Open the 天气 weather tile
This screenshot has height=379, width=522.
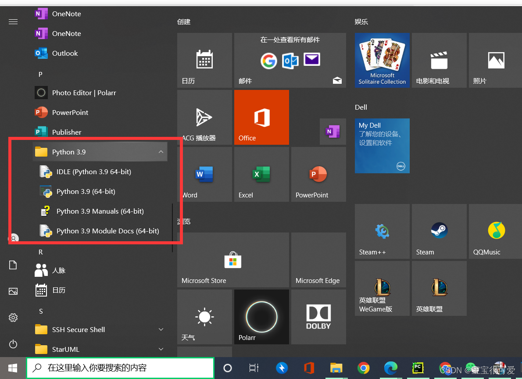click(x=204, y=317)
